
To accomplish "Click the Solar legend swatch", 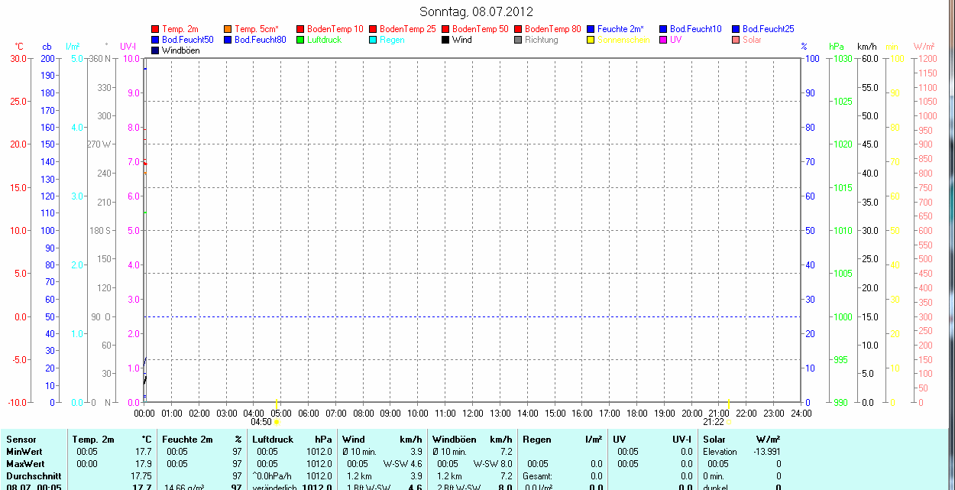I will click(736, 40).
